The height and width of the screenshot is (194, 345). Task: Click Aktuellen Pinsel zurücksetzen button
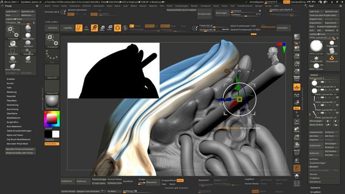(20, 149)
